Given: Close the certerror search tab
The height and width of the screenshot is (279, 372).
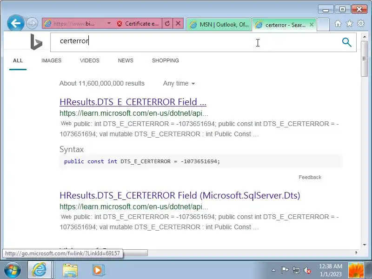Looking at the screenshot, I should click(x=312, y=25).
